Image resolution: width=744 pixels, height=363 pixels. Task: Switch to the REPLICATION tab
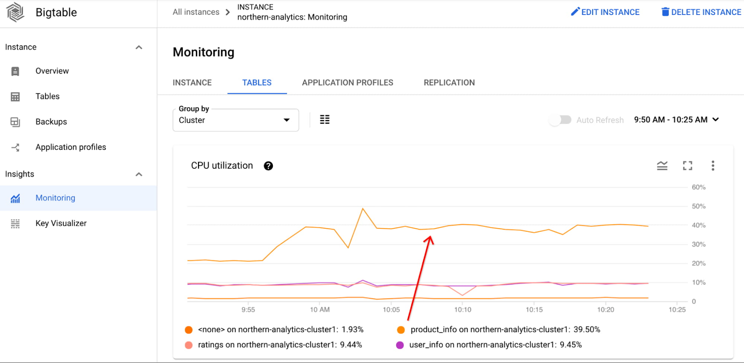[449, 83]
